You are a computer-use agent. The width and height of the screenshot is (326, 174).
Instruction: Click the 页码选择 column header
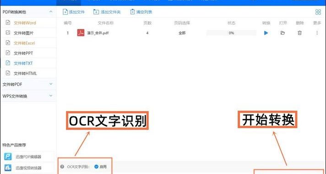[182, 23]
